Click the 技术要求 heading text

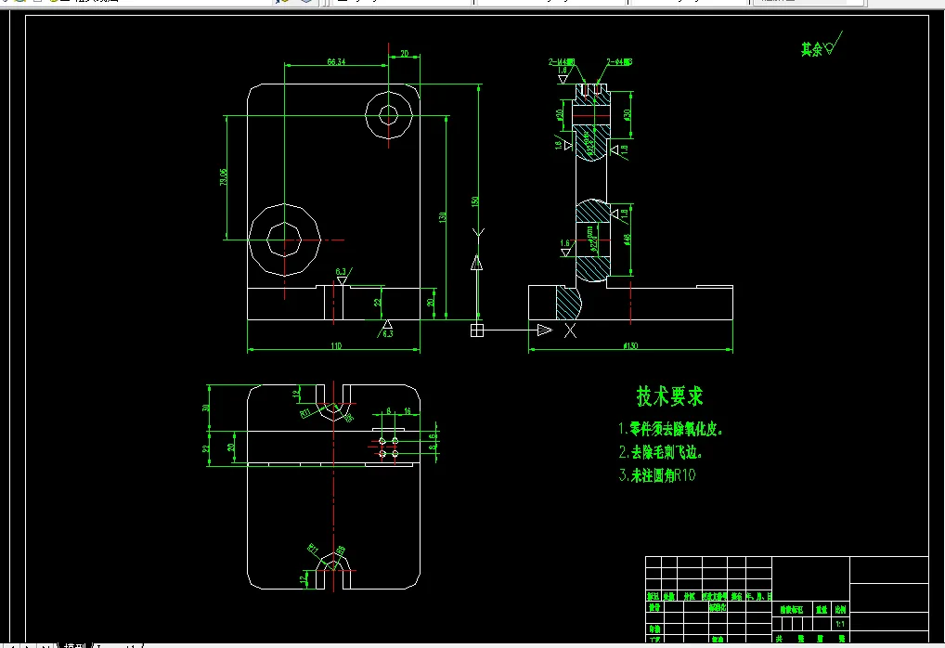pos(669,396)
